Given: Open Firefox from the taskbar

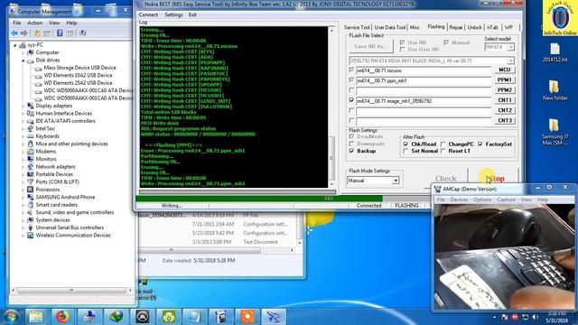Looking at the screenshot, I should [x=62, y=317].
